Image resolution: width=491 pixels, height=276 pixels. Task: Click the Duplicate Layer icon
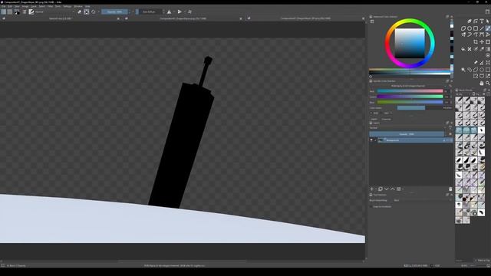[x=381, y=189]
